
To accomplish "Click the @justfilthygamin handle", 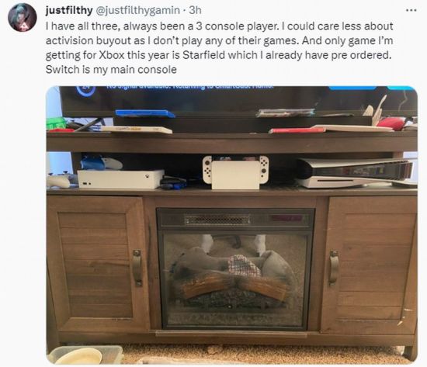I will [x=137, y=10].
